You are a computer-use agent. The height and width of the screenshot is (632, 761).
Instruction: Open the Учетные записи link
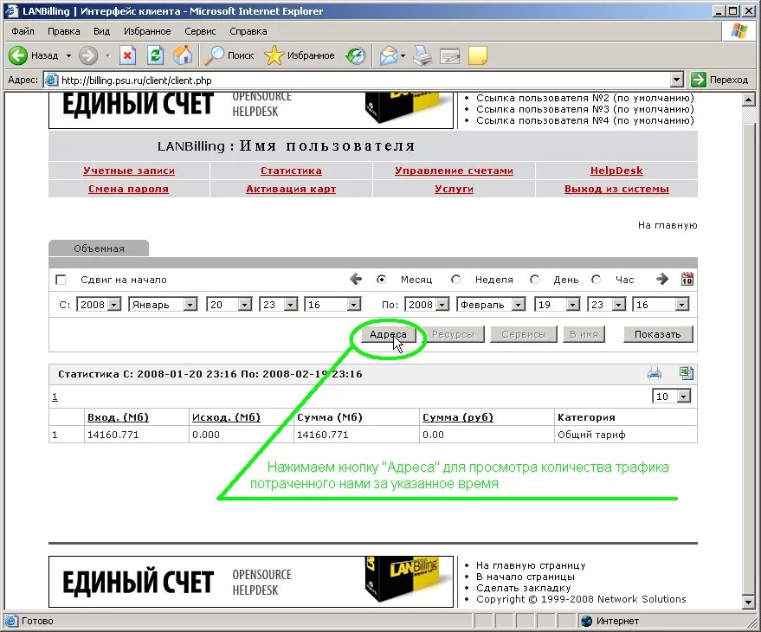tap(129, 171)
